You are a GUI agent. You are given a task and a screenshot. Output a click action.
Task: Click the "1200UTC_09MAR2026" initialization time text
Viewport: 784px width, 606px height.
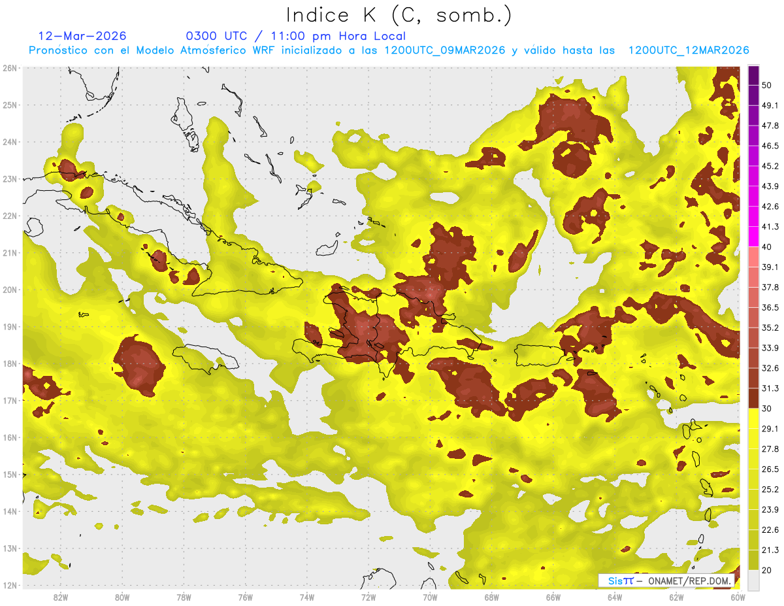[x=444, y=50]
